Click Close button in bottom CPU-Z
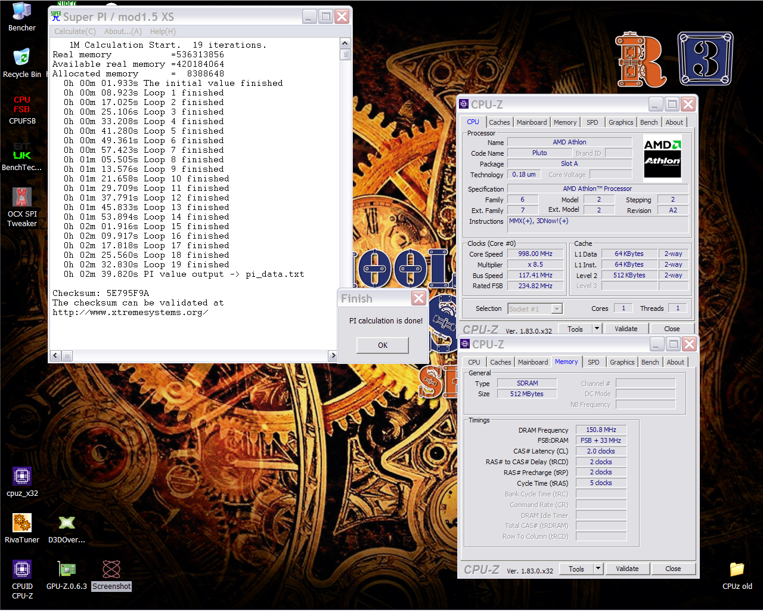Image resolution: width=763 pixels, height=611 pixels. pyautogui.click(x=673, y=569)
